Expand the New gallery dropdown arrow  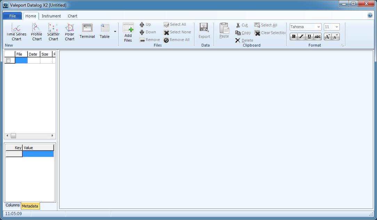tap(115, 32)
